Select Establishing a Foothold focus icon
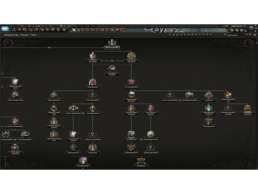 pyautogui.click(x=189, y=95)
